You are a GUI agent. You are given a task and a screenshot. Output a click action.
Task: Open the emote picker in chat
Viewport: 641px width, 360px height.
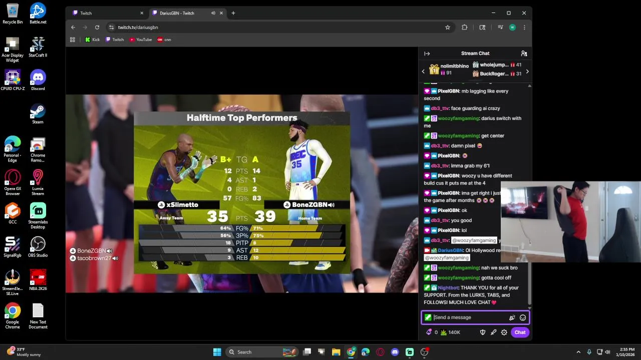tap(523, 317)
